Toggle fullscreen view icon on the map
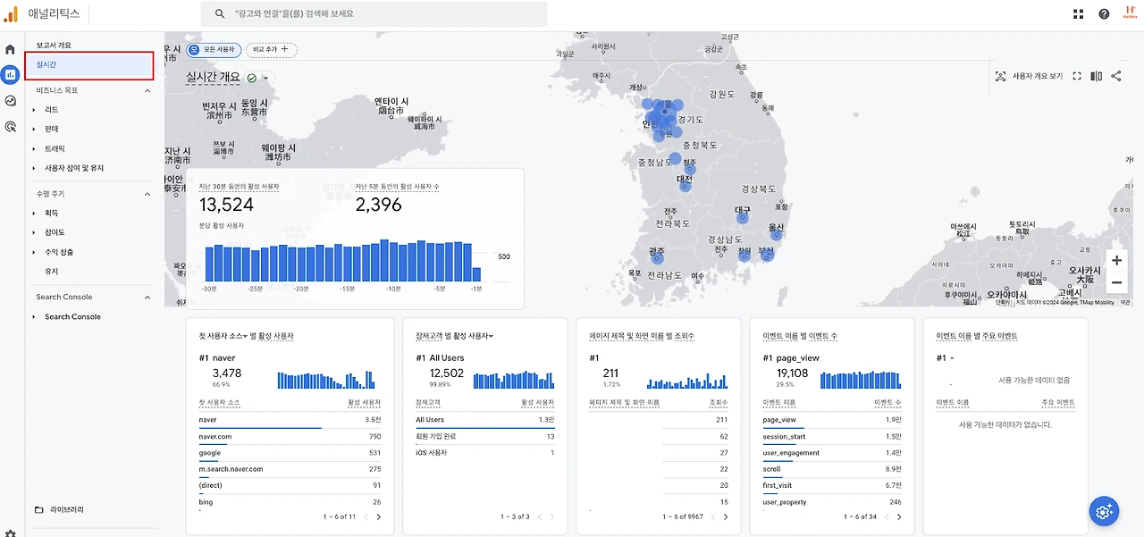The width and height of the screenshot is (1144, 537). point(1077,76)
